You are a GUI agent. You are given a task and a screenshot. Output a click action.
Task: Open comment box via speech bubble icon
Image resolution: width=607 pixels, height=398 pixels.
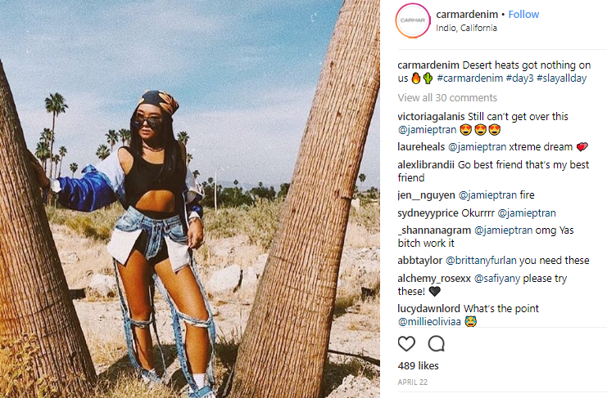click(x=437, y=343)
